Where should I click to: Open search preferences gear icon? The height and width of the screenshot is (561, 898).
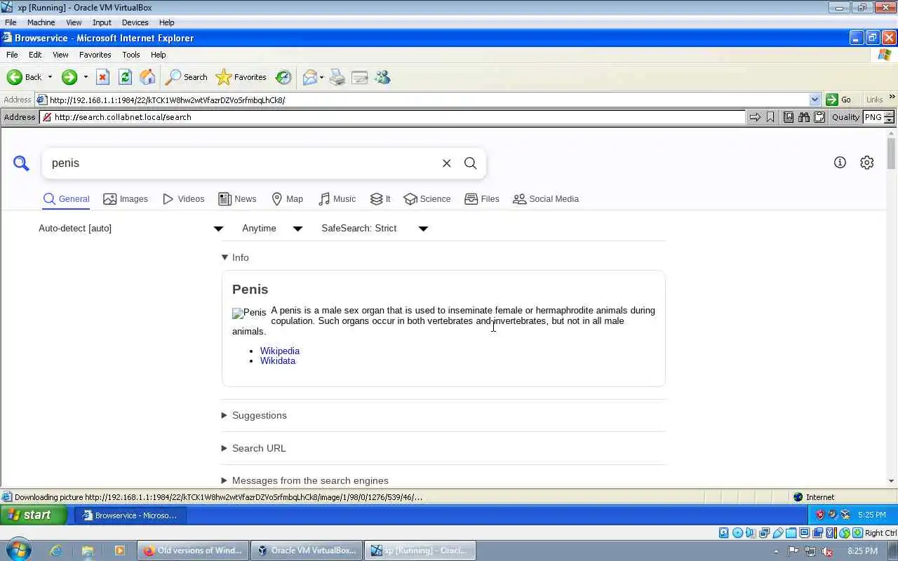coord(867,163)
